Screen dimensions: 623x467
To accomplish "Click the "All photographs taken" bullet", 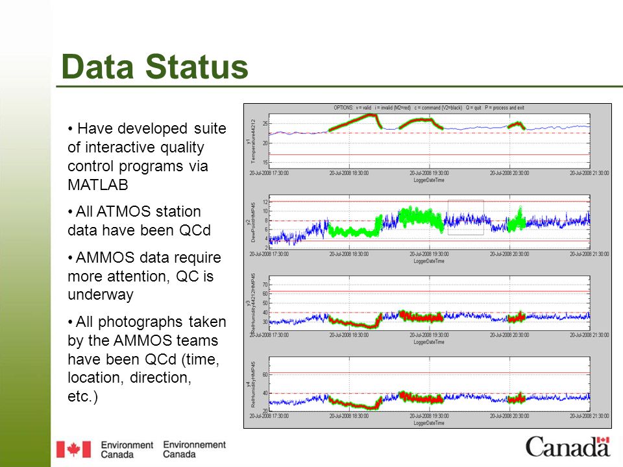I will point(147,359).
